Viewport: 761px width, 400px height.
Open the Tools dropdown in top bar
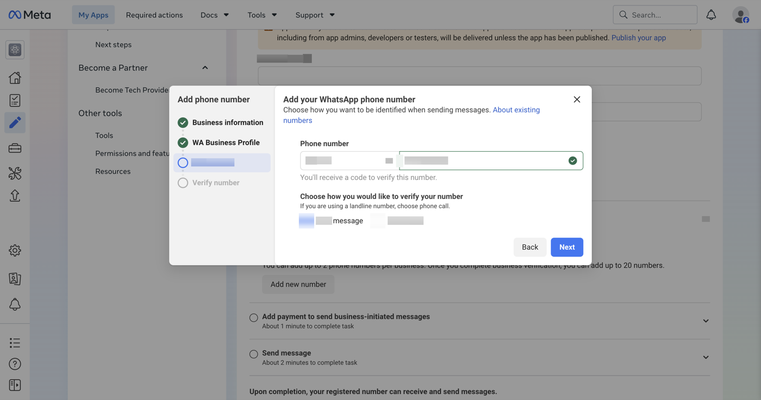click(262, 15)
